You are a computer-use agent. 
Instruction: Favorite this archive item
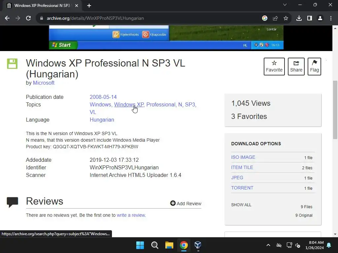tap(274, 67)
